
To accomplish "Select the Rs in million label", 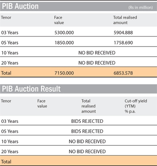I will (140, 8).
